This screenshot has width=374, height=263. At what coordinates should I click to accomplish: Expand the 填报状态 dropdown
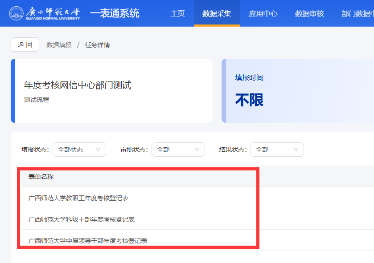tap(79, 150)
